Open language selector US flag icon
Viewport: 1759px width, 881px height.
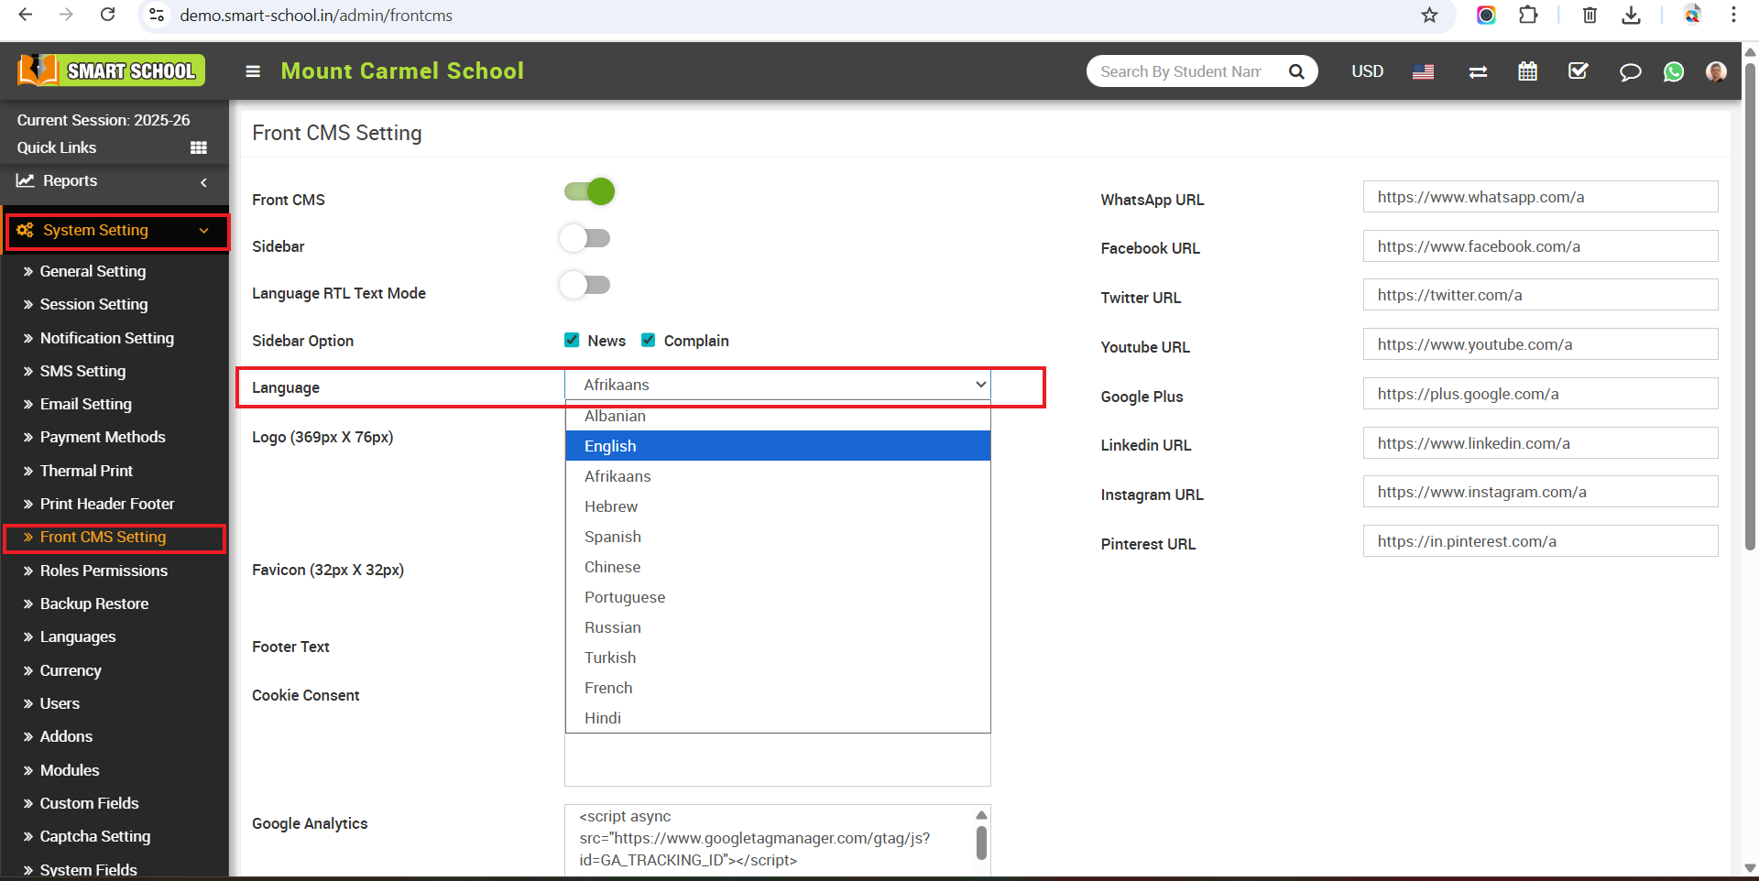[1423, 71]
